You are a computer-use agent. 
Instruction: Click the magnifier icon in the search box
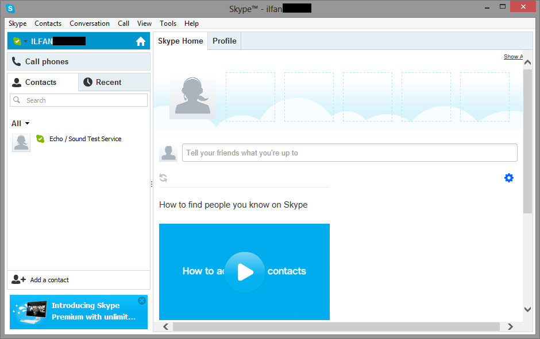pyautogui.click(x=16, y=100)
